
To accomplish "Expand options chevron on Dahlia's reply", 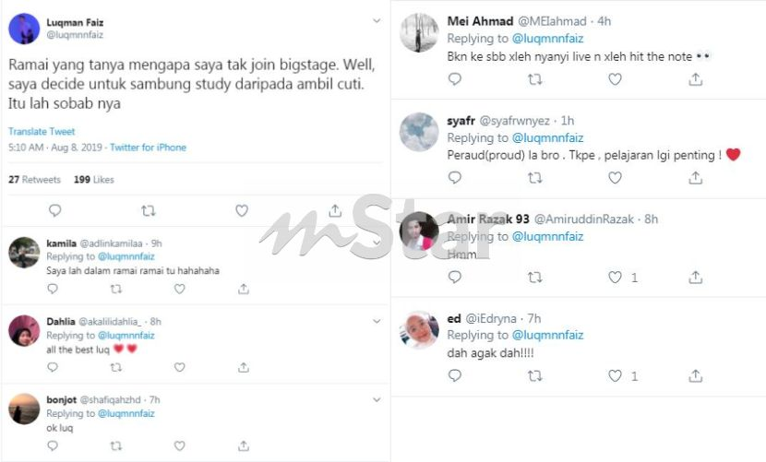I will point(377,321).
